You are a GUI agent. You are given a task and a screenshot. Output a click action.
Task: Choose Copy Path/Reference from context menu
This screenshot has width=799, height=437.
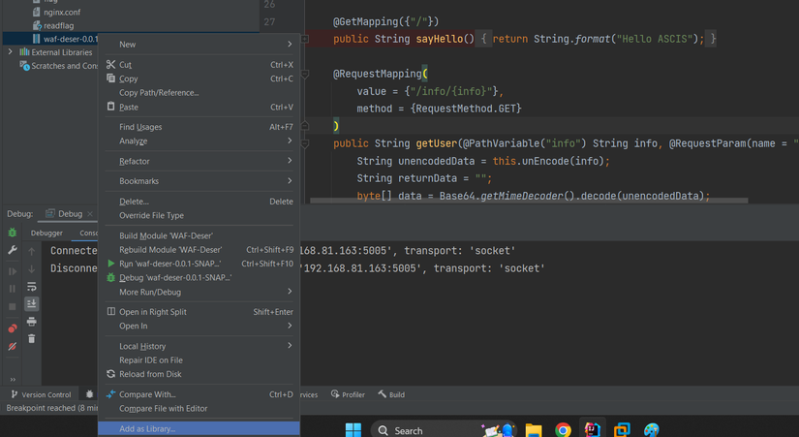click(159, 93)
